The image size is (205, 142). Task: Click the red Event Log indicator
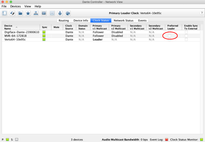click(166, 139)
